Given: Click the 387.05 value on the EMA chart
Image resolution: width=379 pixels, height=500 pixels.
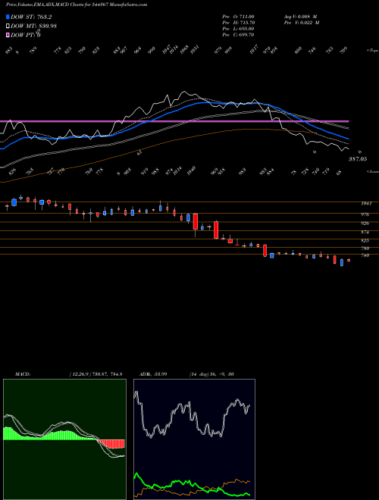Looking at the screenshot, I should (357, 159).
